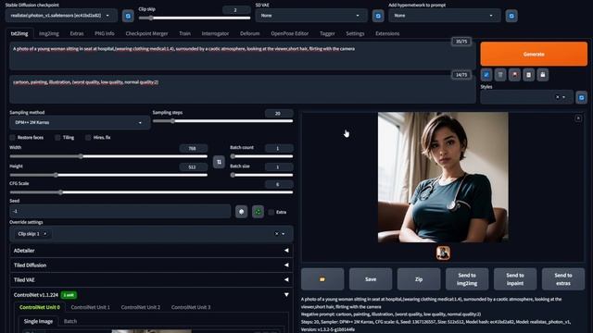Select the small result thumbnail below preview
Screen dimensions: 593x333
[443, 253]
